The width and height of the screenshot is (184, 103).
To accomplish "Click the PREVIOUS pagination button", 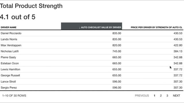I will click(x=142, y=96).
